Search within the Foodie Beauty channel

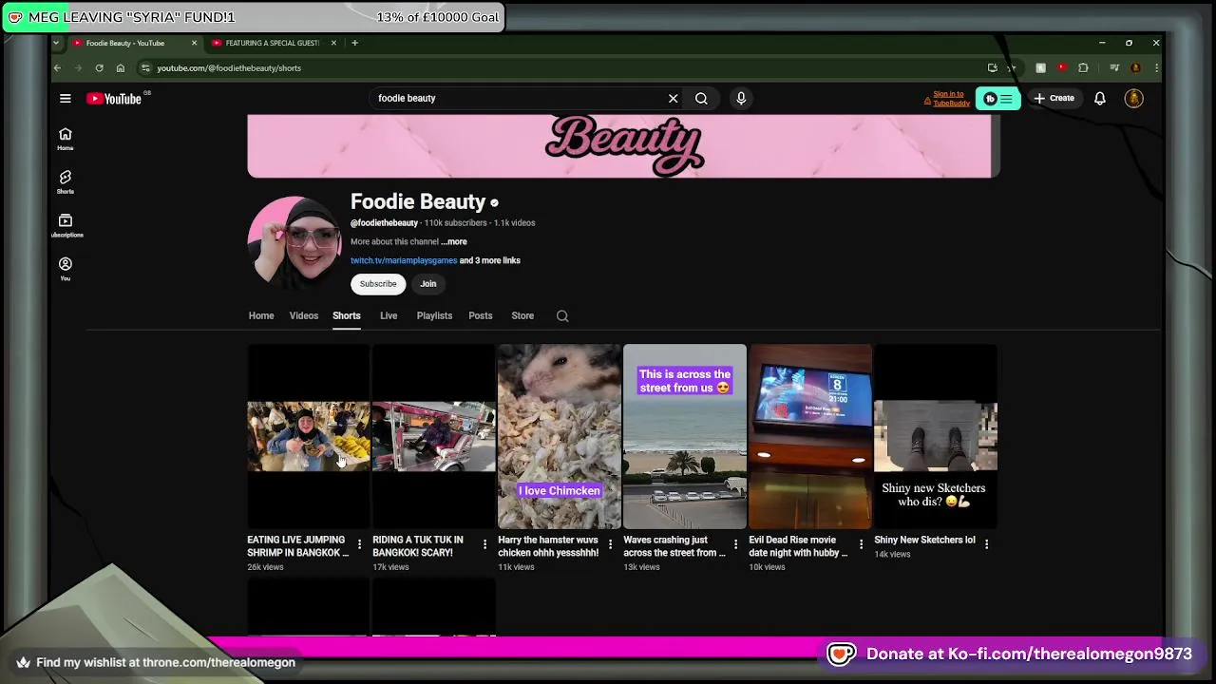tap(562, 315)
